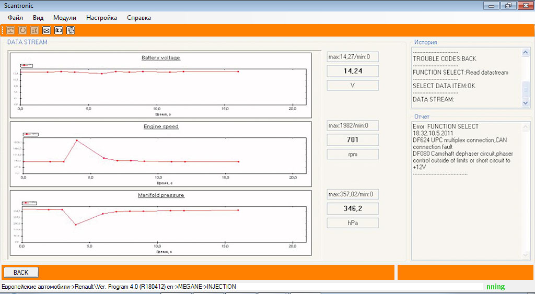Click the История panel scrollbar thumb
Viewport: 535px width, 294px height.
coord(526,89)
